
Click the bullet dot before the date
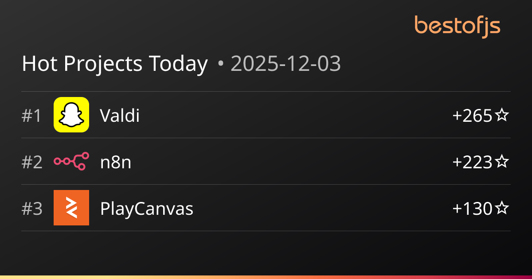tap(220, 65)
